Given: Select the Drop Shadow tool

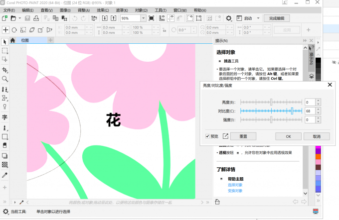Looking at the screenshot, I should point(5,156).
